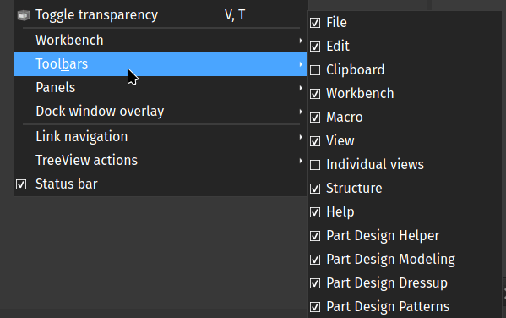The width and height of the screenshot is (506, 318).
Task: Select the Toolbars menu entry
Action: point(161,64)
